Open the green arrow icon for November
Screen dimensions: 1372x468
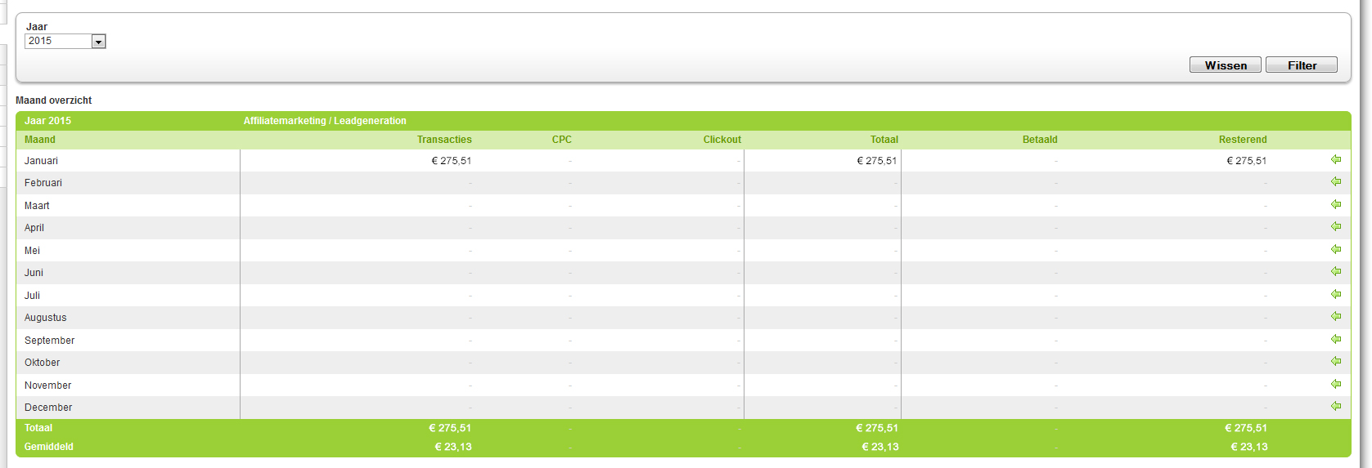point(1336,384)
